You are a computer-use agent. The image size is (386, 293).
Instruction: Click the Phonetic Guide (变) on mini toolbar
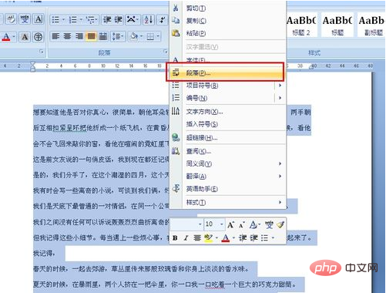(269, 225)
